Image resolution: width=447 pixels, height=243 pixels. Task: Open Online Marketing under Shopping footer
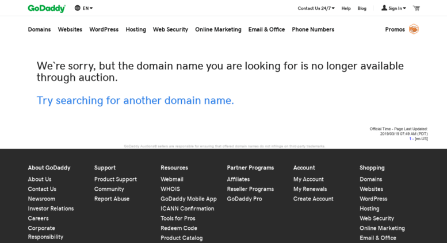click(x=383, y=228)
